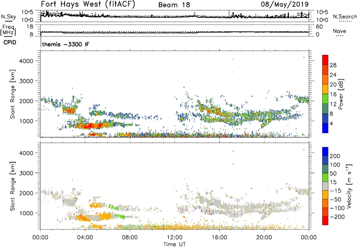The height and width of the screenshot is (247, 357).
Task: Click the dark blue top Velocity colorbar segment
Action: (x=325, y=152)
